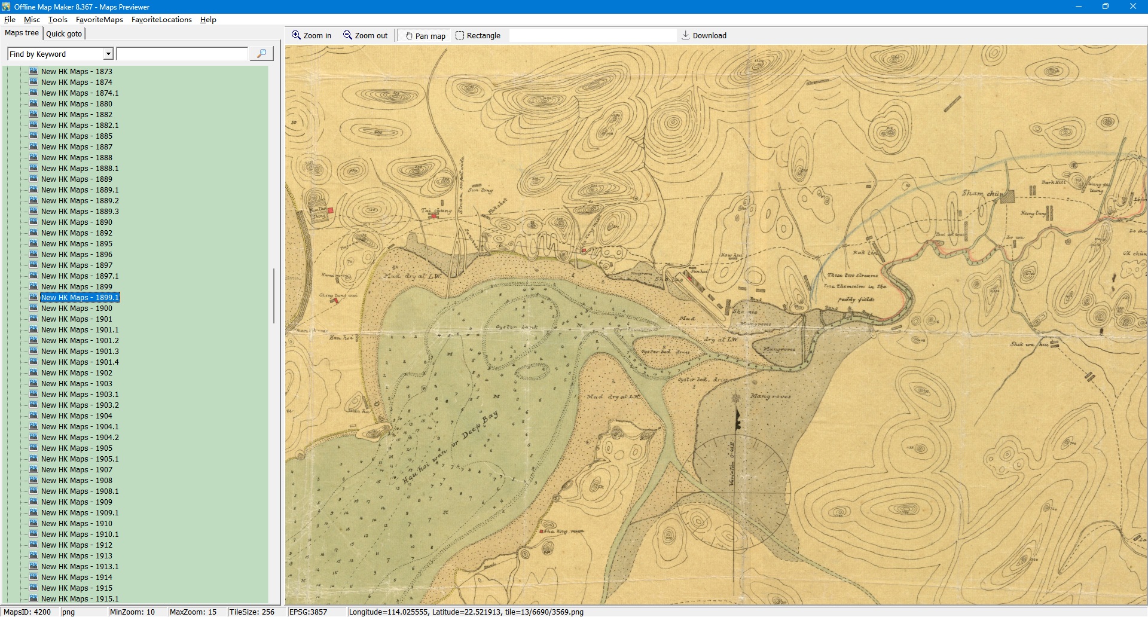The image size is (1148, 617).
Task: Open the FavoriteMaps menu
Action: coord(99,20)
